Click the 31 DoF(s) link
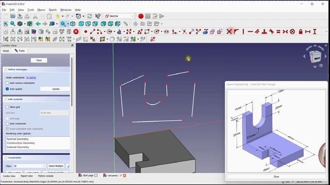Viewport: 330px width, 185px height. pos(31,78)
